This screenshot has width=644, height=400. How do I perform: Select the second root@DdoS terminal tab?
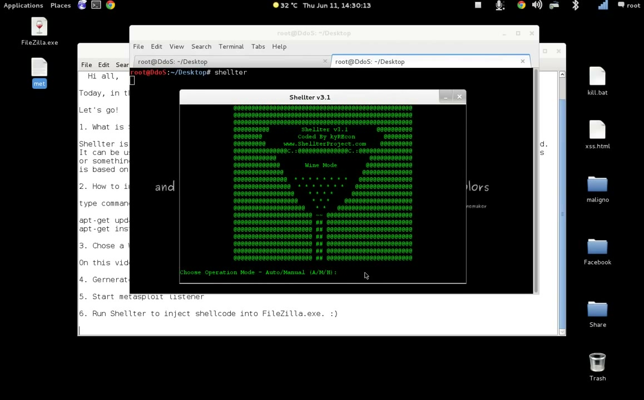click(430, 62)
